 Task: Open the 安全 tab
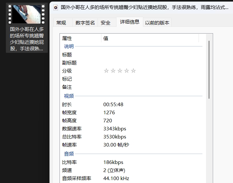click(x=106, y=23)
